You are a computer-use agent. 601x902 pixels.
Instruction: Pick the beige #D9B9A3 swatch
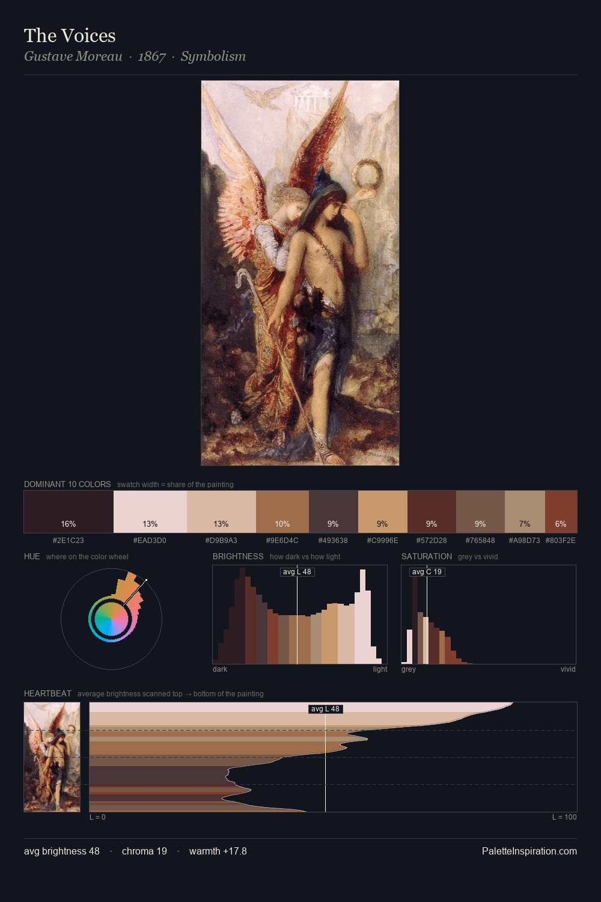click(x=221, y=512)
